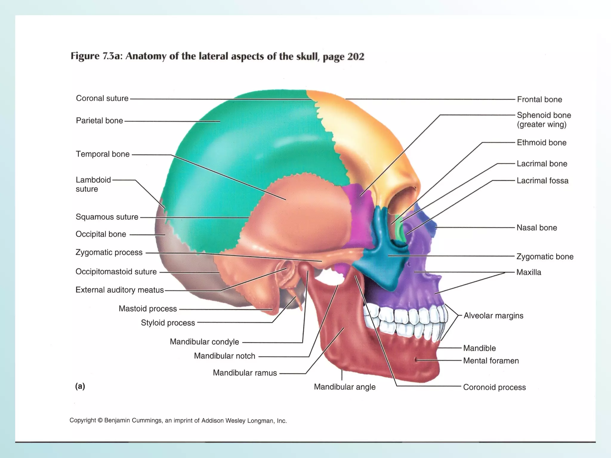The height and width of the screenshot is (458, 611).
Task: Click the Maxilla label text
Action: click(x=529, y=272)
